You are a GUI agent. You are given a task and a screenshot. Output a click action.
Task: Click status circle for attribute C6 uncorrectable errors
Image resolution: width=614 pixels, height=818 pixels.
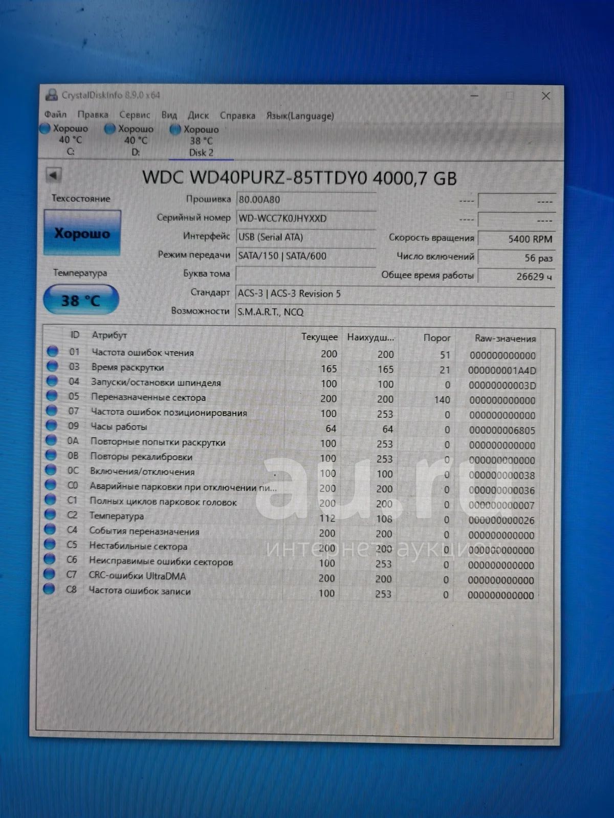[50, 559]
